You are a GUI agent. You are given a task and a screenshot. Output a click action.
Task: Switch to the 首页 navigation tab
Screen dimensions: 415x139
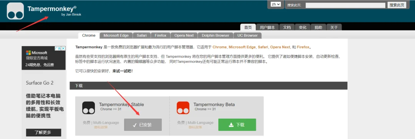click(x=248, y=27)
